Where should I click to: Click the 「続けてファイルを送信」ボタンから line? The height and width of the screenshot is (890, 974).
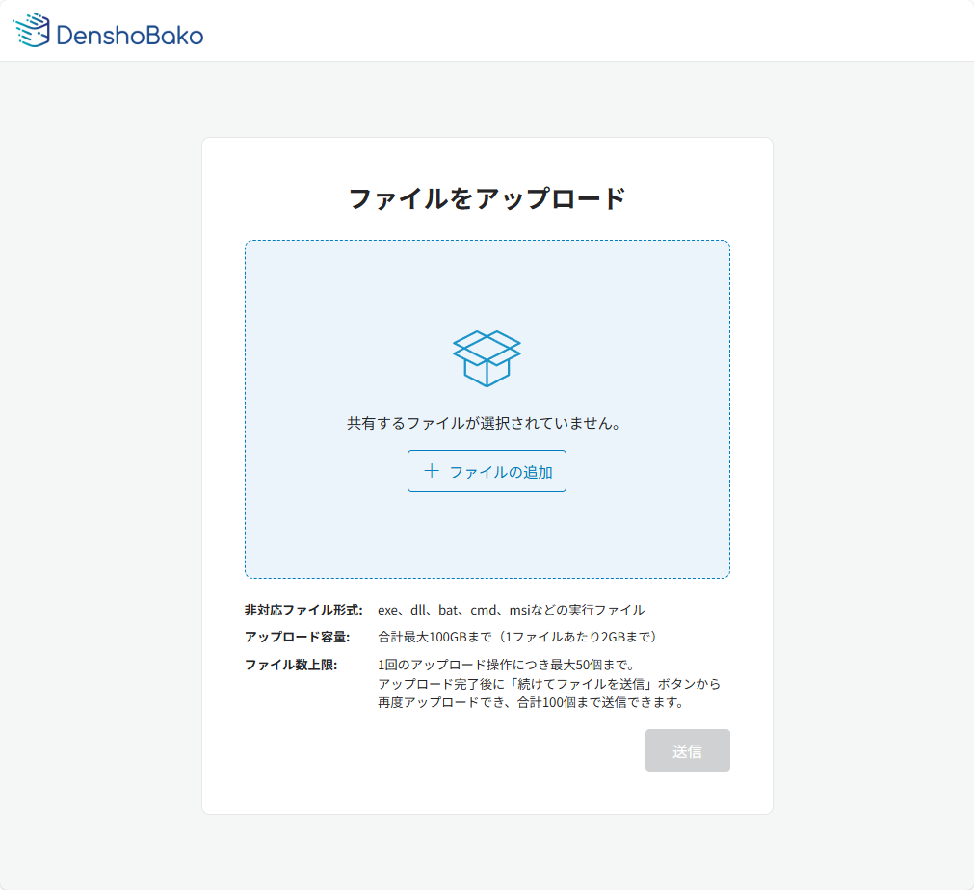(x=549, y=684)
